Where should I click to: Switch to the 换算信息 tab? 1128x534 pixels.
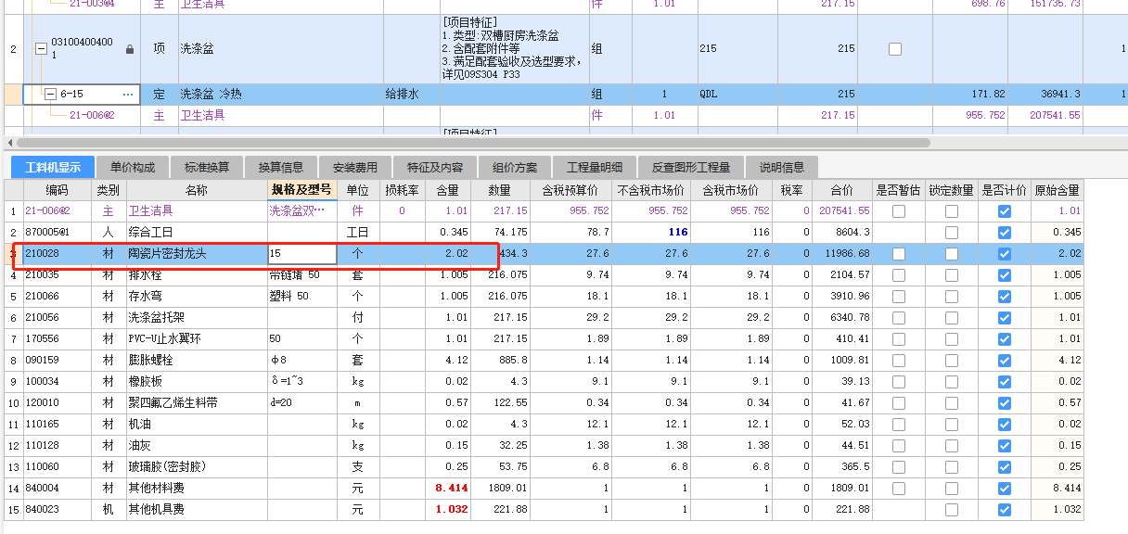pyautogui.click(x=281, y=168)
